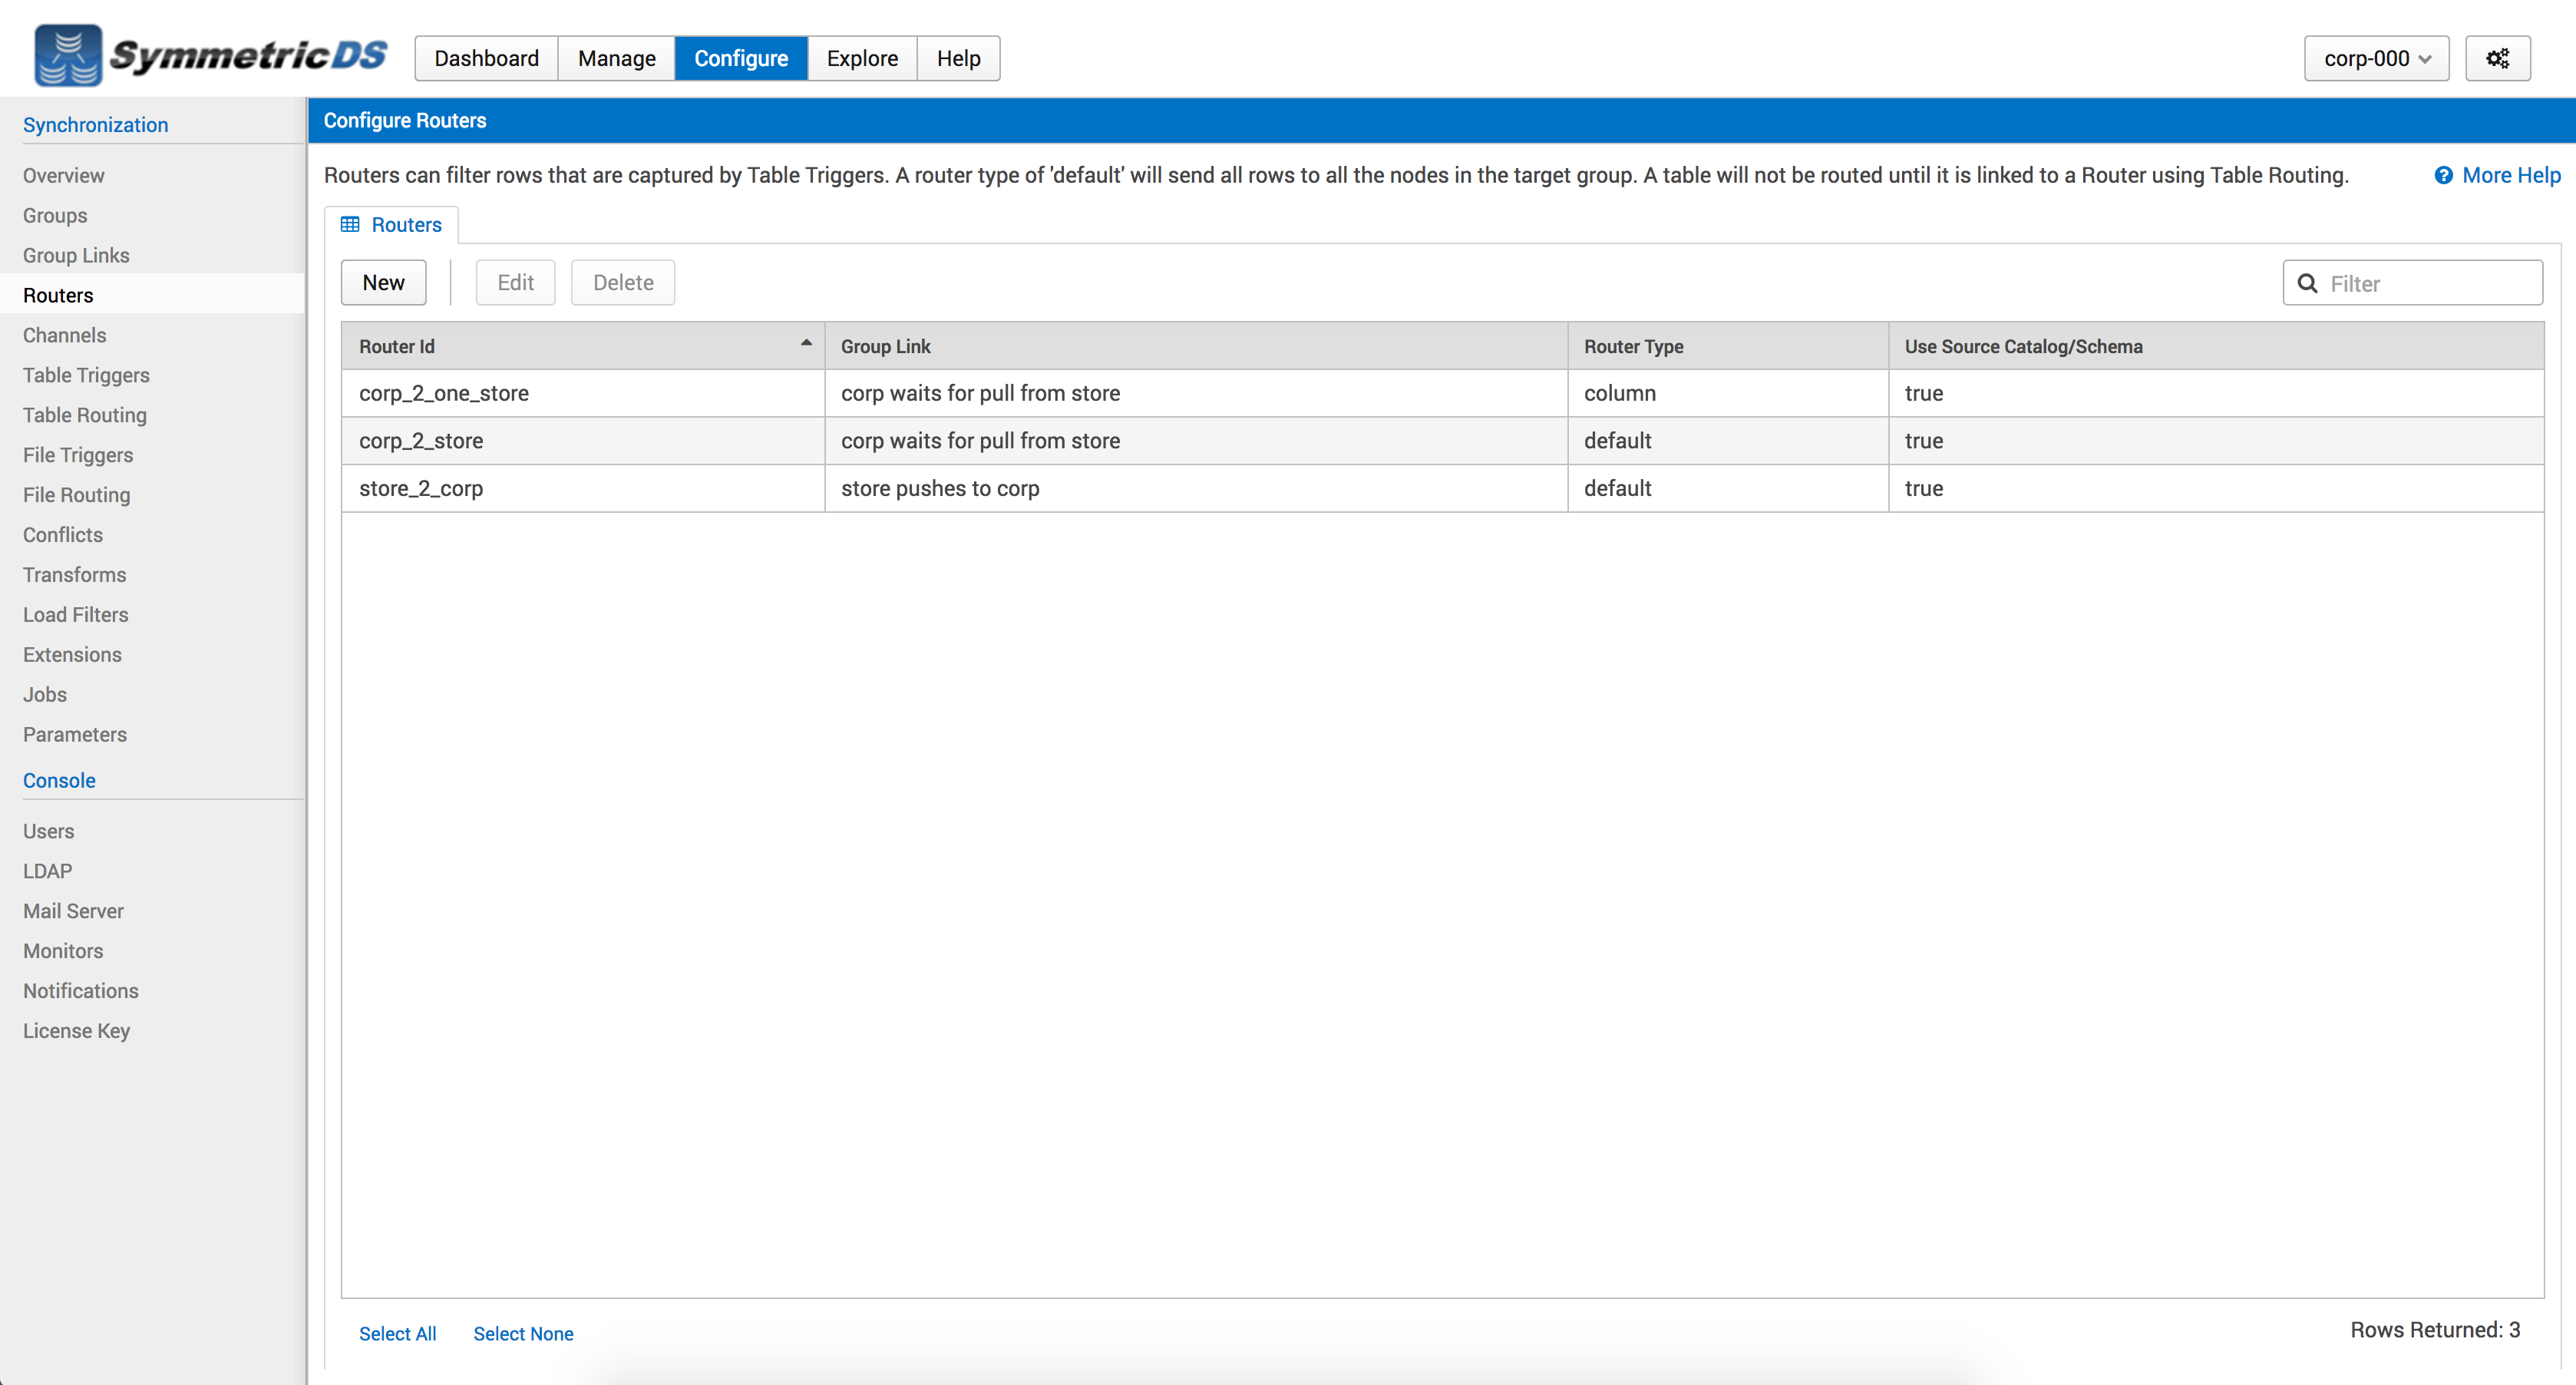Click group link cell of corp_2_one_store
Screen dimensions: 2576x1385
point(1196,393)
